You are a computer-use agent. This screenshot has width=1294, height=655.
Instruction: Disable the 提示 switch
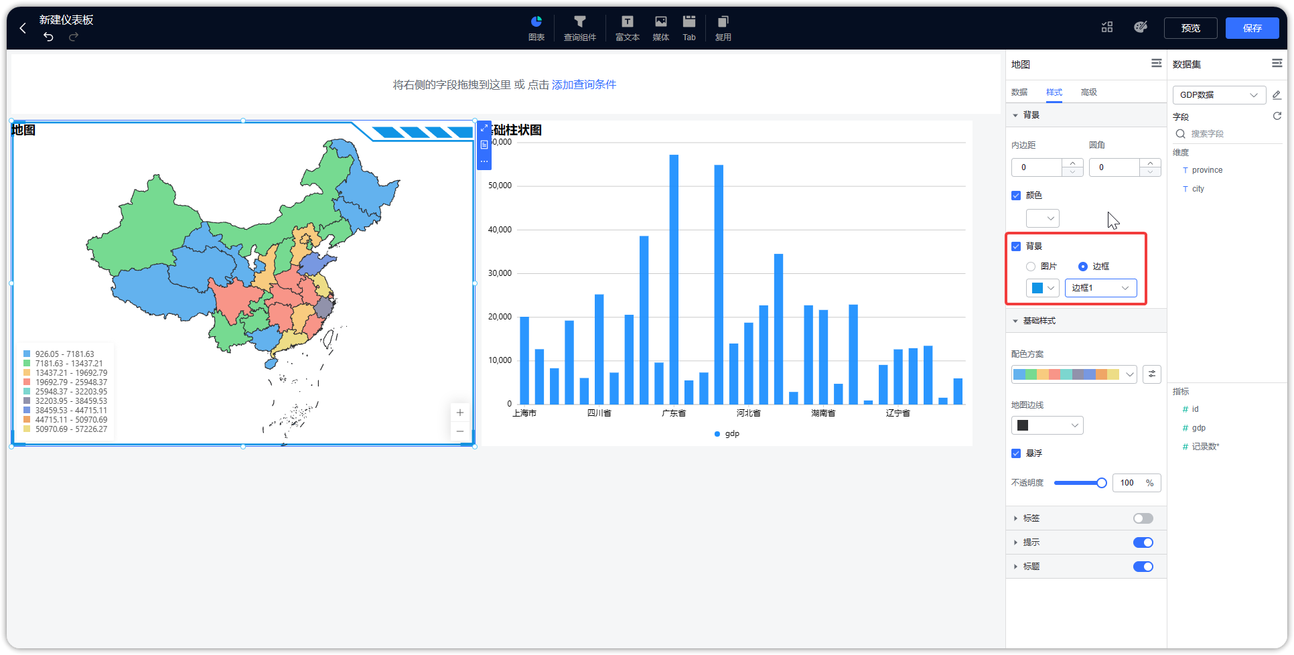pos(1143,542)
